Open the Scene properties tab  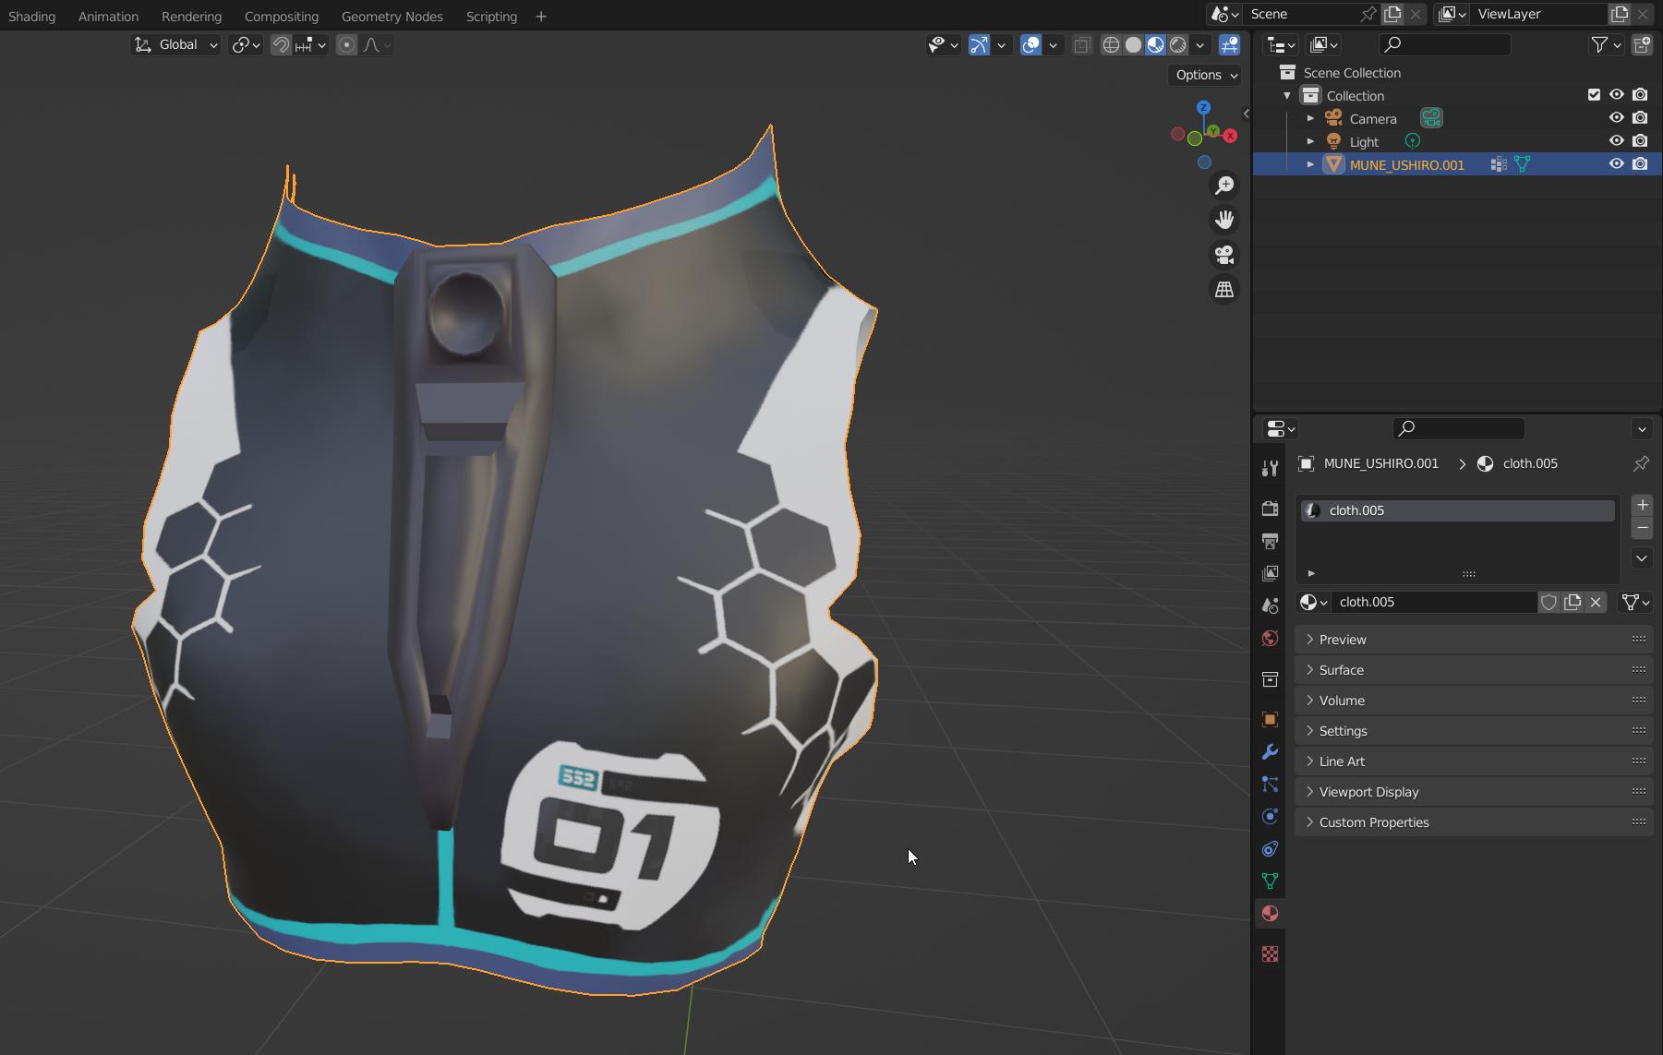click(x=1270, y=605)
